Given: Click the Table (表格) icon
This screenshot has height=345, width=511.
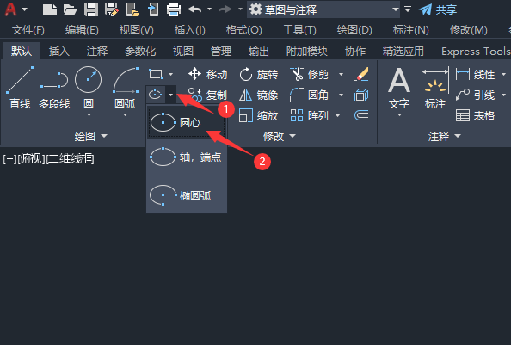Looking at the screenshot, I should coord(463,115).
